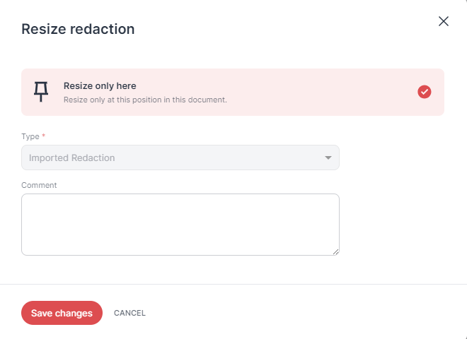Open the Imported Redaction type dropdown
467x339 pixels.
tap(180, 157)
